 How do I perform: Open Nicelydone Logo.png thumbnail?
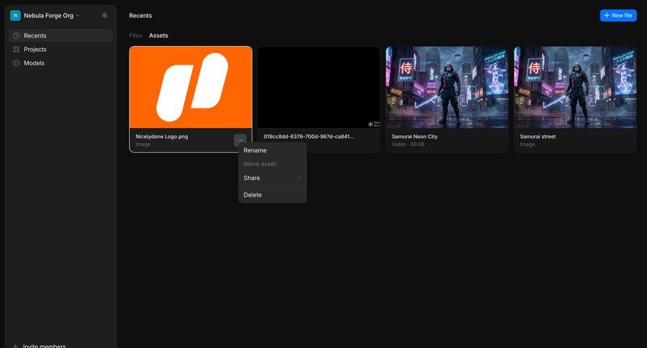point(191,87)
